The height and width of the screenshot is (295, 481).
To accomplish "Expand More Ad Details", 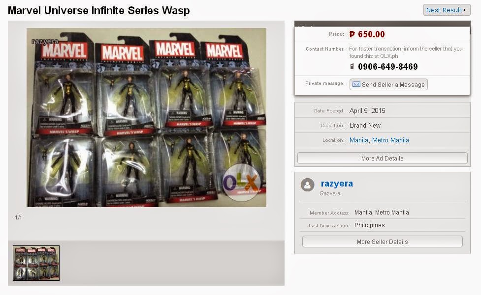I will click(x=382, y=158).
